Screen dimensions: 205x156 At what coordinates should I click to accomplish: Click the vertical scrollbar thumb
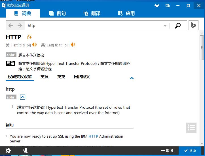click(x=202, y=48)
